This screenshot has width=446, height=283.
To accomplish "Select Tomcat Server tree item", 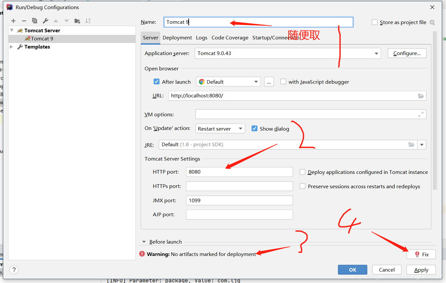I will [42, 30].
